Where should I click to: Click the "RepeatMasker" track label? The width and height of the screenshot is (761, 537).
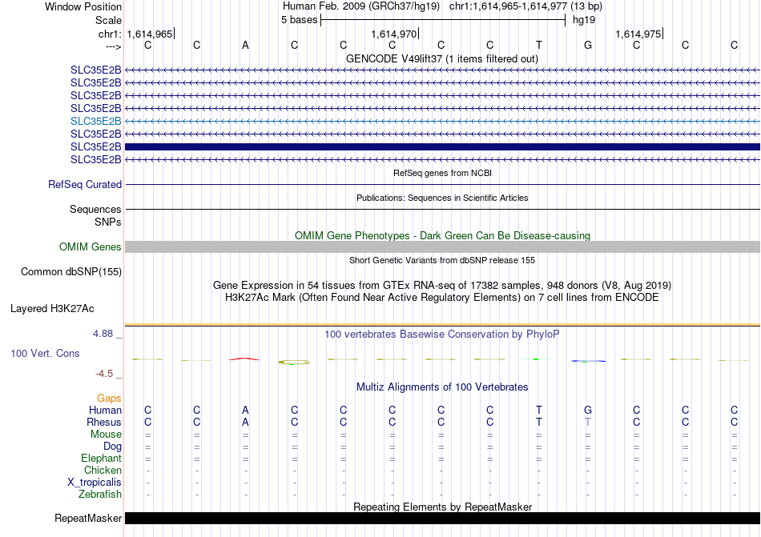point(88,519)
